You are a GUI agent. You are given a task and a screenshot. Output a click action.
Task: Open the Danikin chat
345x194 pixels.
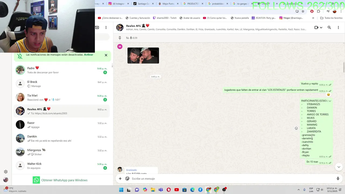click(61, 138)
